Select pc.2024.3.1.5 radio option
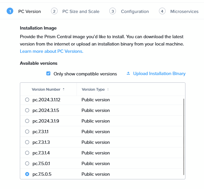 [27, 110]
